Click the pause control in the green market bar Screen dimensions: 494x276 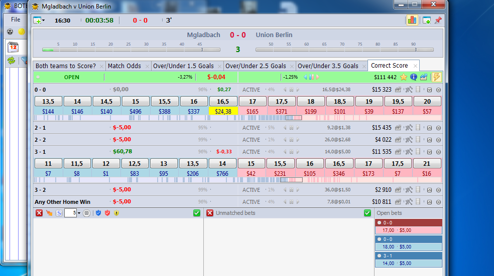pyautogui.click(x=311, y=77)
